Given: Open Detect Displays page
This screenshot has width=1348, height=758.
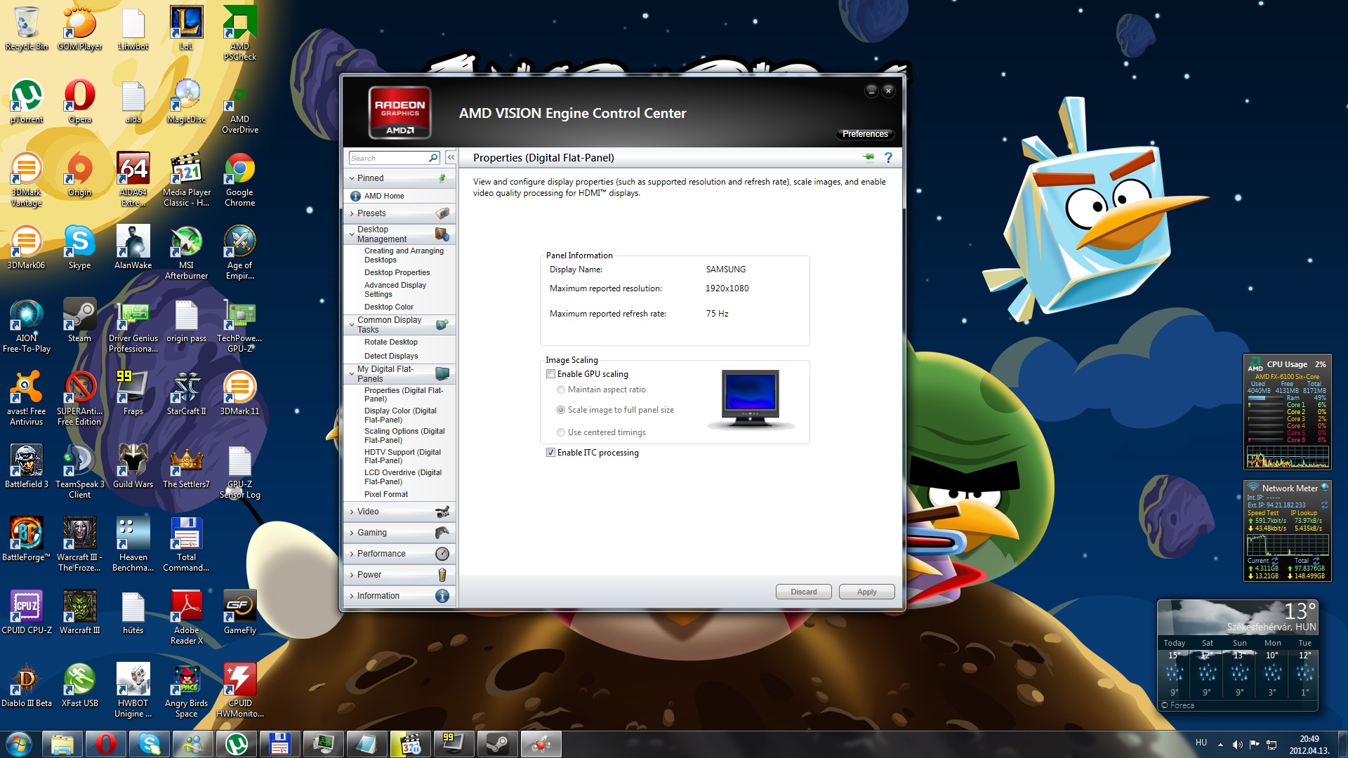Looking at the screenshot, I should tap(391, 356).
